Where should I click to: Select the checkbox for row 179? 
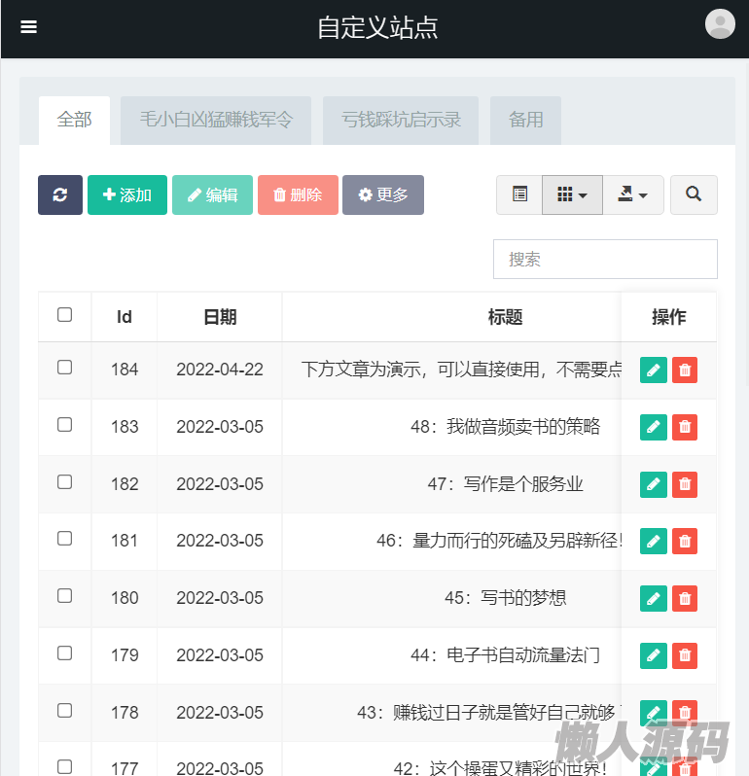[65, 653]
